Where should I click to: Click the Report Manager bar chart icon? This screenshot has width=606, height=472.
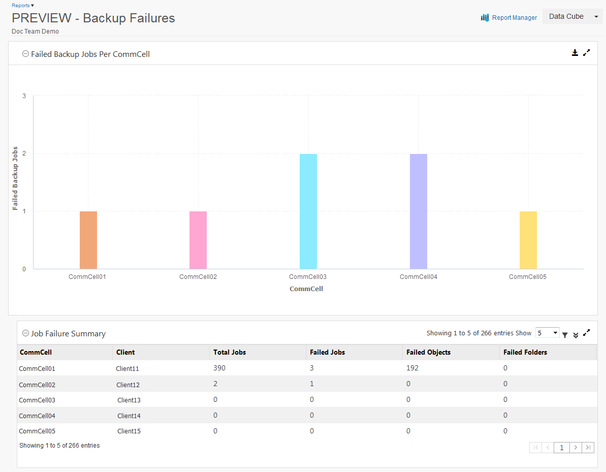click(485, 17)
